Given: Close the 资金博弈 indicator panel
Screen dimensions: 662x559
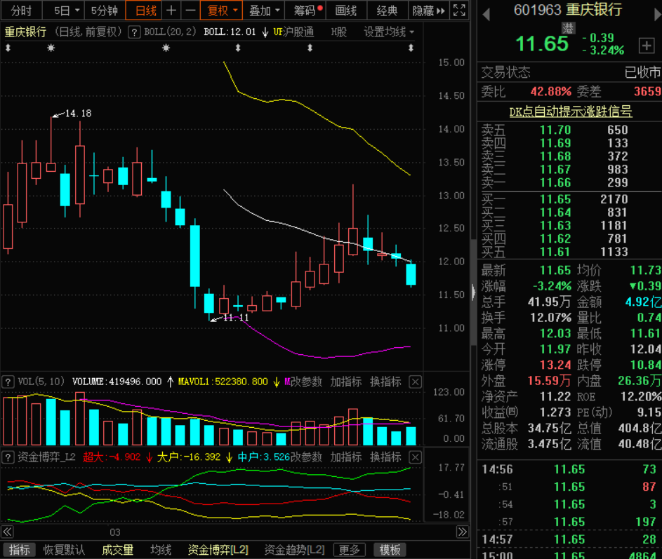Looking at the screenshot, I should pos(416,457).
